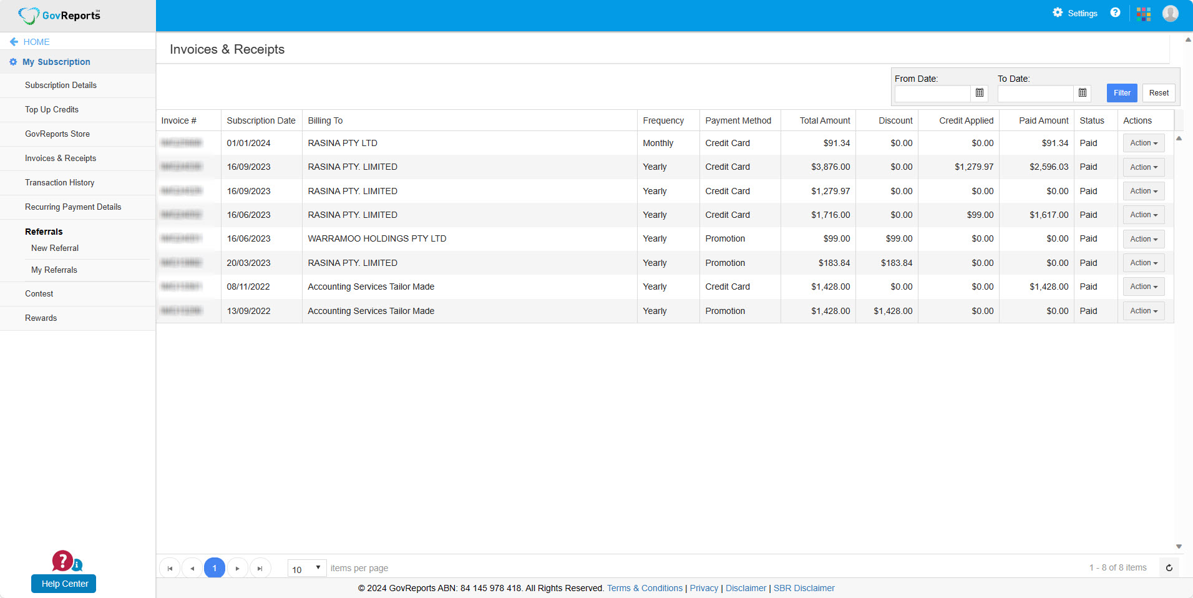
Task: Open Action dropdown for 08/11/2022 invoice
Action: [1144, 287]
